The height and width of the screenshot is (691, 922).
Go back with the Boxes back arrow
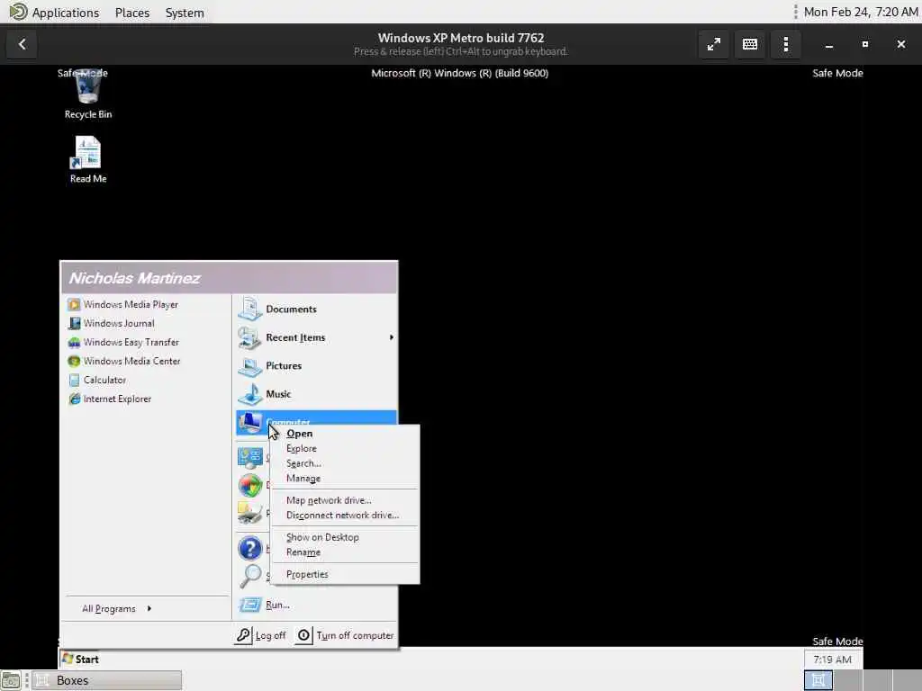pos(22,45)
